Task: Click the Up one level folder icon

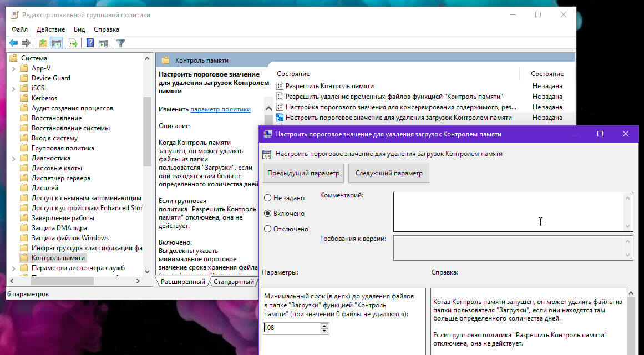Action: coord(43,43)
